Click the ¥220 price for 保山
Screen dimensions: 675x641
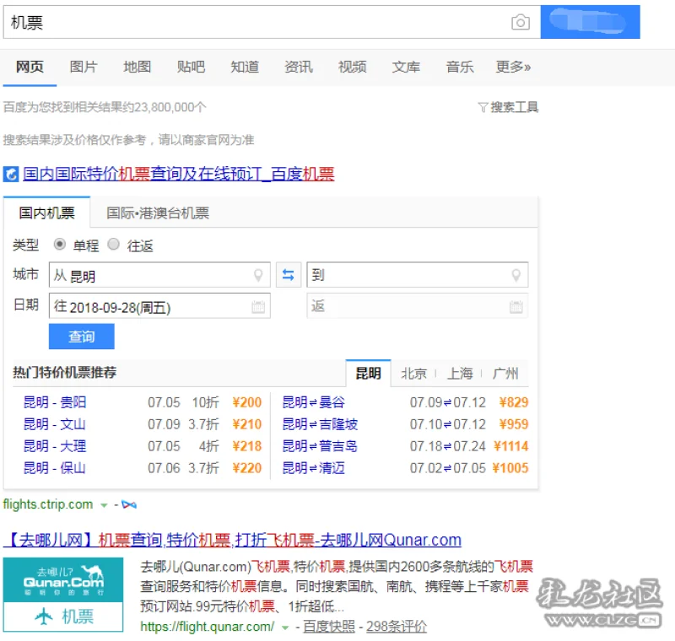pos(247,468)
